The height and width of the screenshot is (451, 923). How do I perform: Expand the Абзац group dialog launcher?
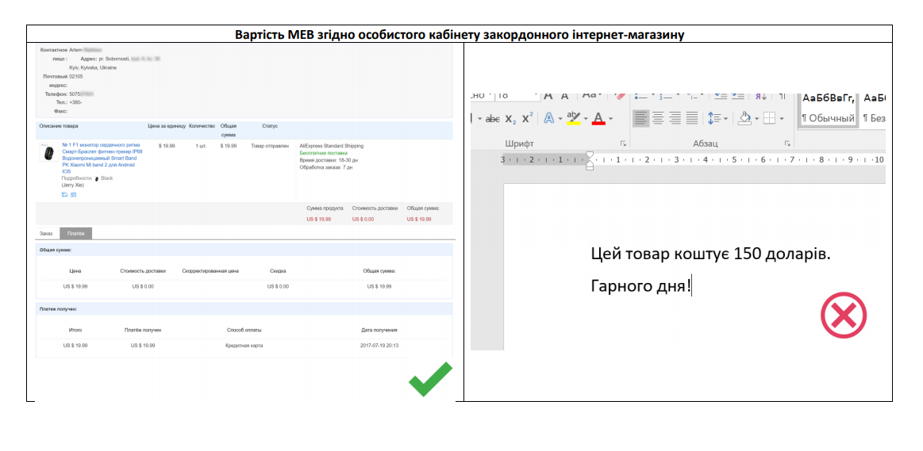coord(786,143)
